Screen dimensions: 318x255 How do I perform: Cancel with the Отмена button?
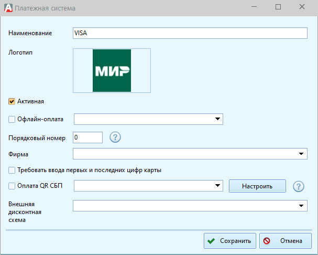click(286, 241)
